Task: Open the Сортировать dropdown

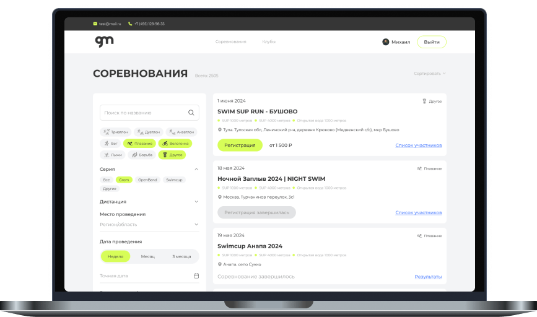Action: [x=430, y=74]
